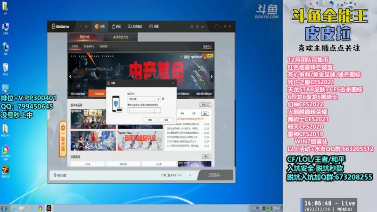Open the 冠军之夜 activity thumbnail
The image size is (377, 212).
pos(88,119)
